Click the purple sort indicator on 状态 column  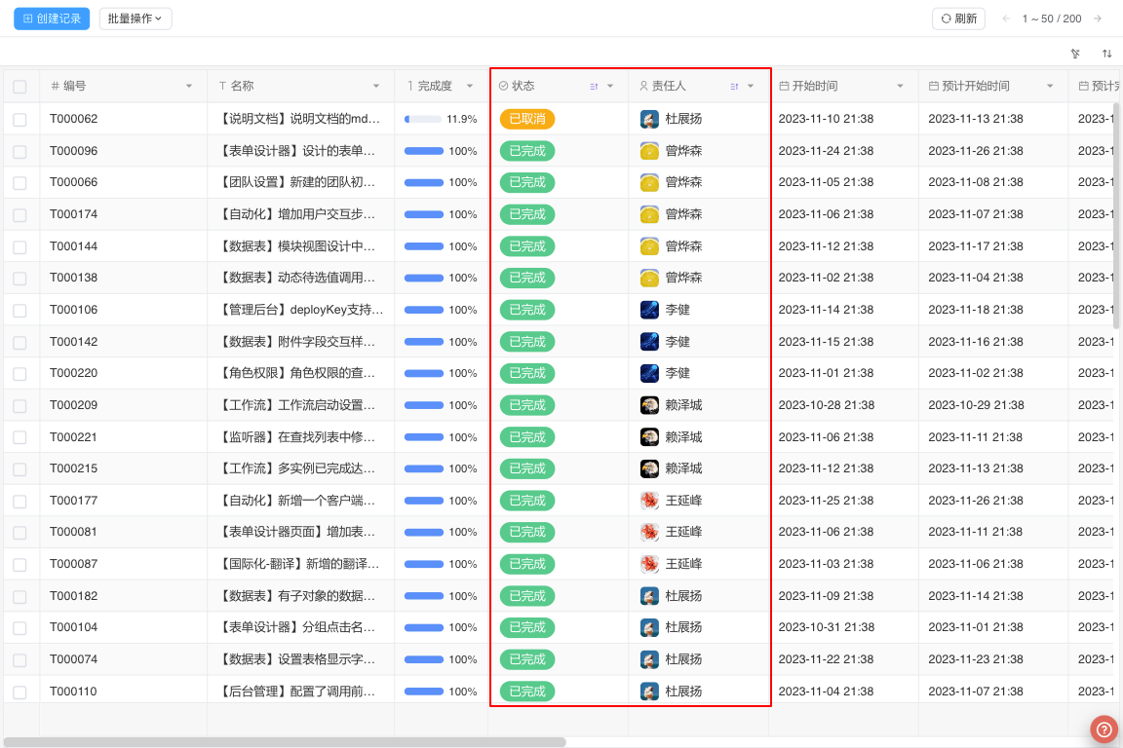point(596,86)
